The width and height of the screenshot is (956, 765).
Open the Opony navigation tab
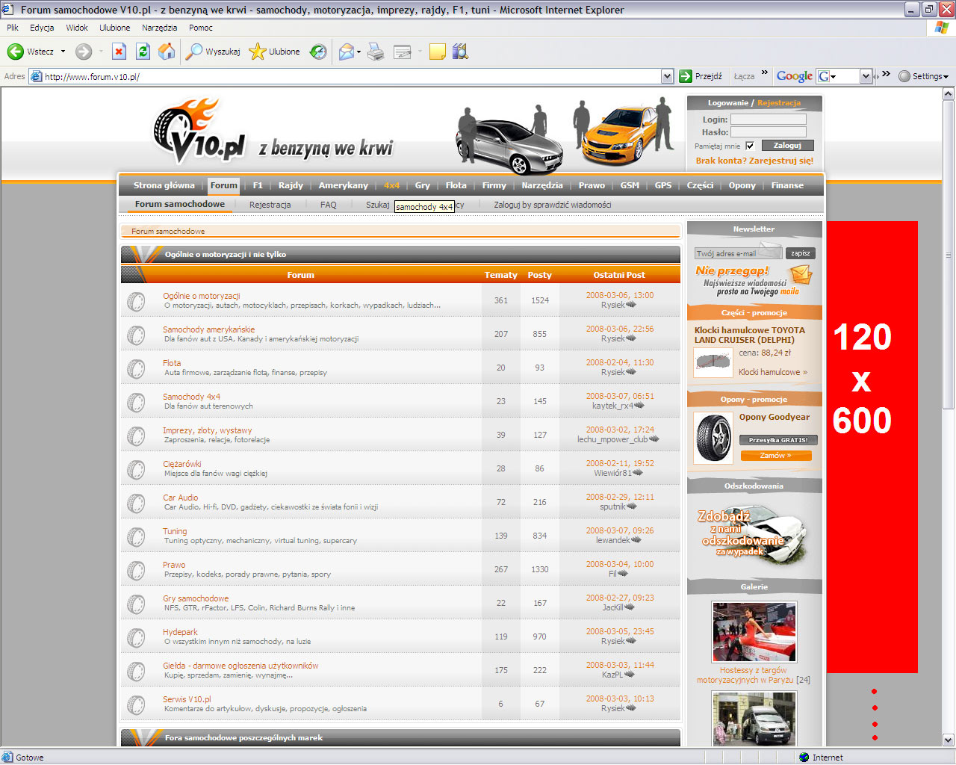742,185
